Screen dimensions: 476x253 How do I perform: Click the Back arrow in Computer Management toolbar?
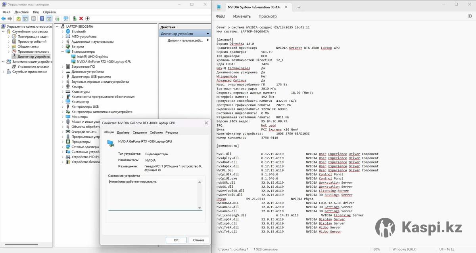(4, 19)
